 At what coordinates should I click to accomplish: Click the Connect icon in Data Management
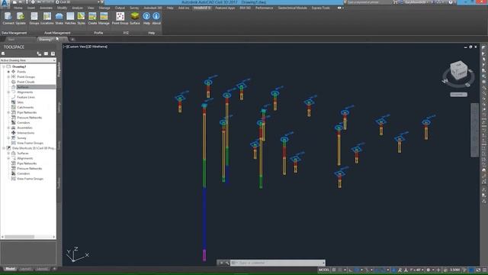tap(8, 18)
